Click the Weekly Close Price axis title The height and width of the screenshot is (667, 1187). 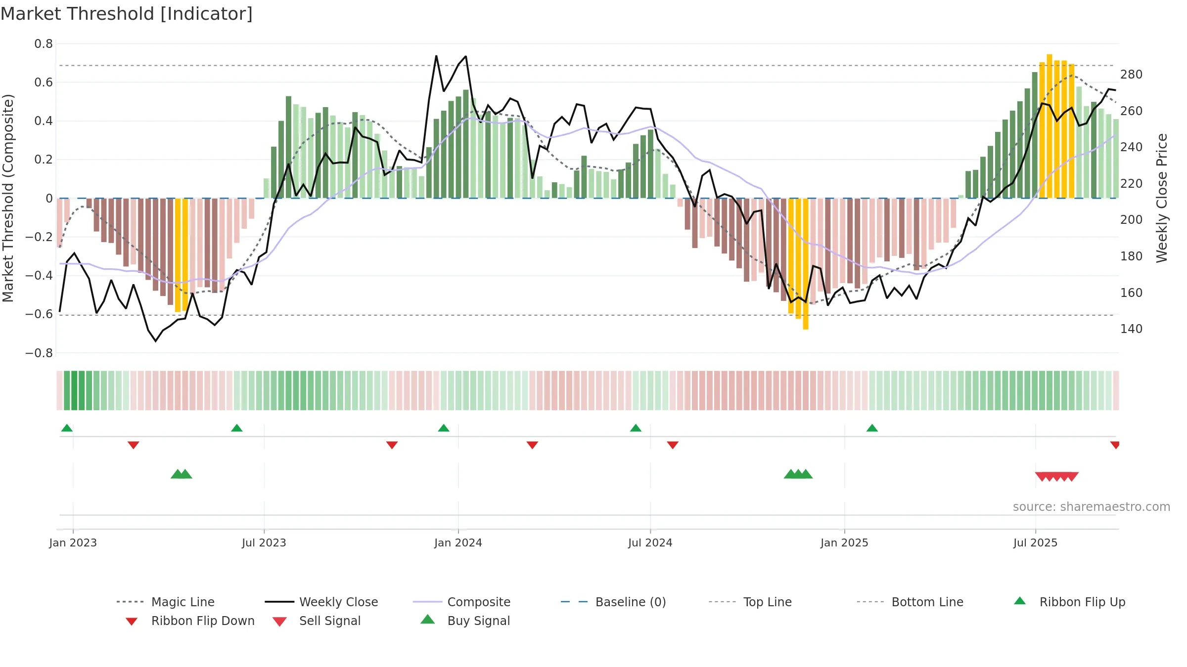[x=1162, y=198]
